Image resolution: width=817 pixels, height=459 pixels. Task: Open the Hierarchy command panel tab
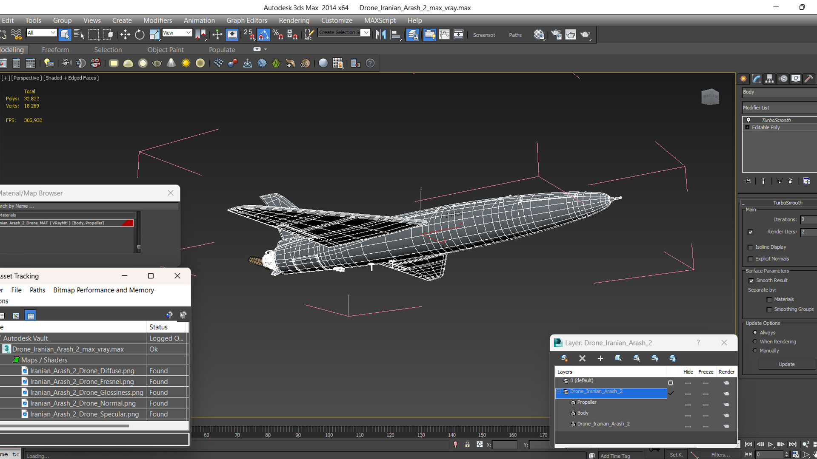coord(769,79)
